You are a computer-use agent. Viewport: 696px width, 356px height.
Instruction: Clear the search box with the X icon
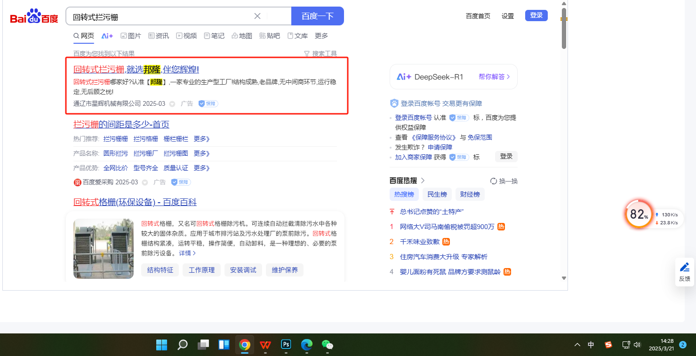pos(257,16)
